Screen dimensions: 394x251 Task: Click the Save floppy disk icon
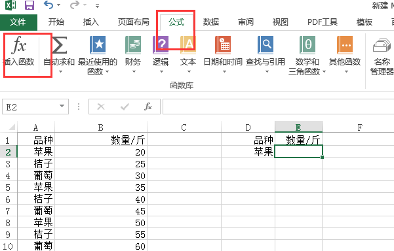pyautogui.click(x=30, y=5)
